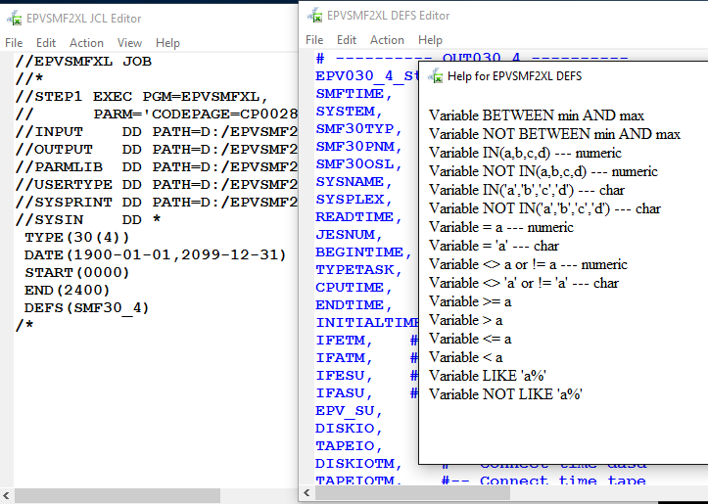Image resolution: width=708 pixels, height=504 pixels.
Task: Click the Help for EPVSMF2XL DEFS title bar
Action: [563, 75]
